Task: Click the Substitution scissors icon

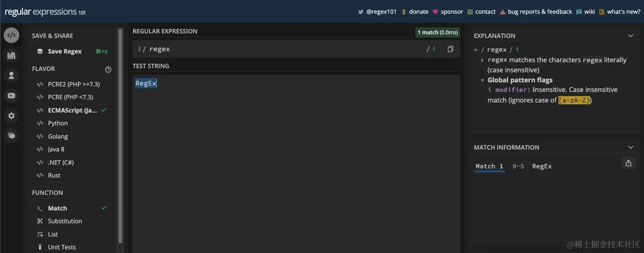Action: [40, 221]
